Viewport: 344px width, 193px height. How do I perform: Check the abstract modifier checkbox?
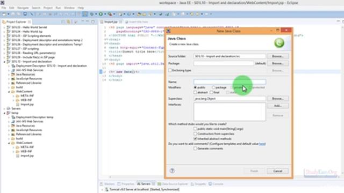tap(195, 92)
